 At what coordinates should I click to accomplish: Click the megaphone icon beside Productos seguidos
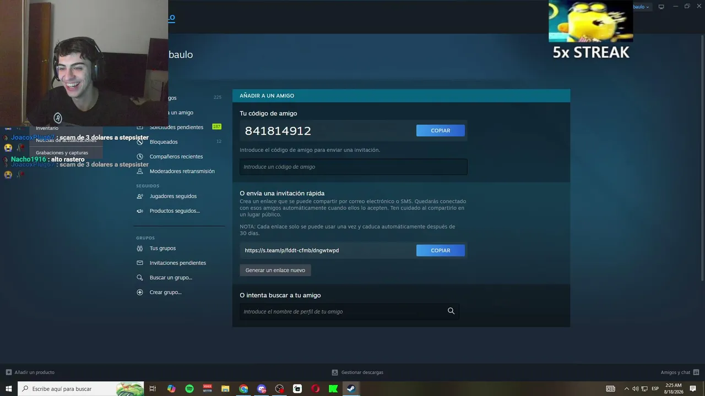(140, 211)
